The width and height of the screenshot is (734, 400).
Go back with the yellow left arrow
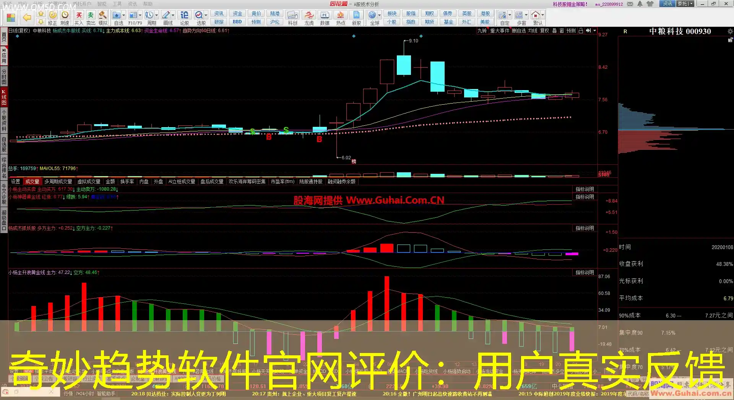point(27,18)
